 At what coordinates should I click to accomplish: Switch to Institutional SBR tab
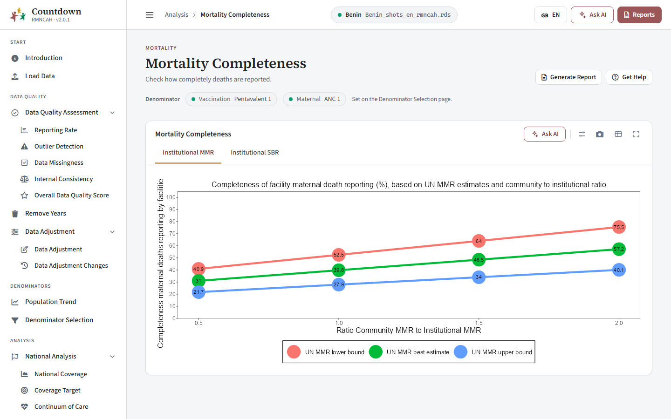click(255, 152)
